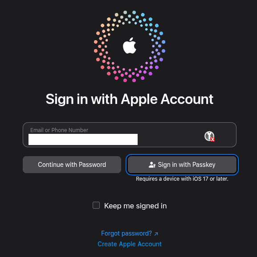Click the Sign in with Apple Account heading
The image size is (257, 257).
pos(130,99)
